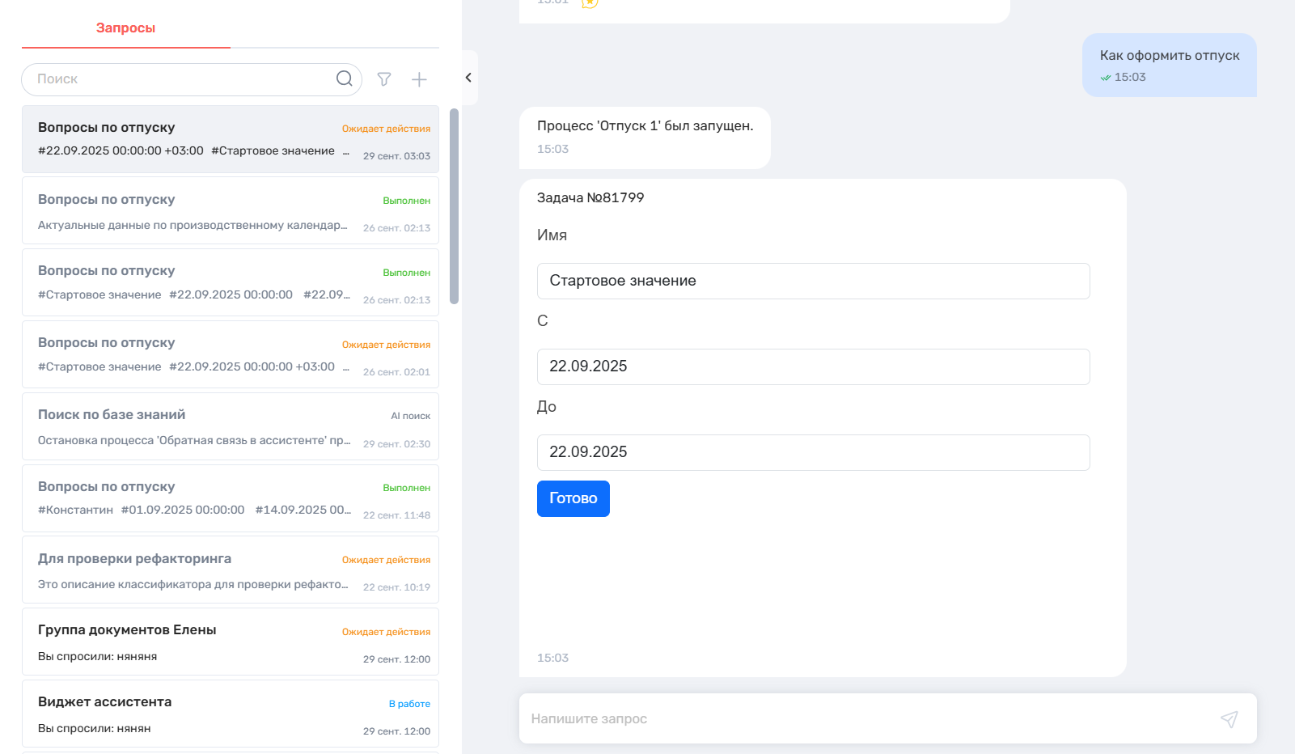Open request about производственному календарю data
This screenshot has width=1295, height=754.
coord(231,211)
